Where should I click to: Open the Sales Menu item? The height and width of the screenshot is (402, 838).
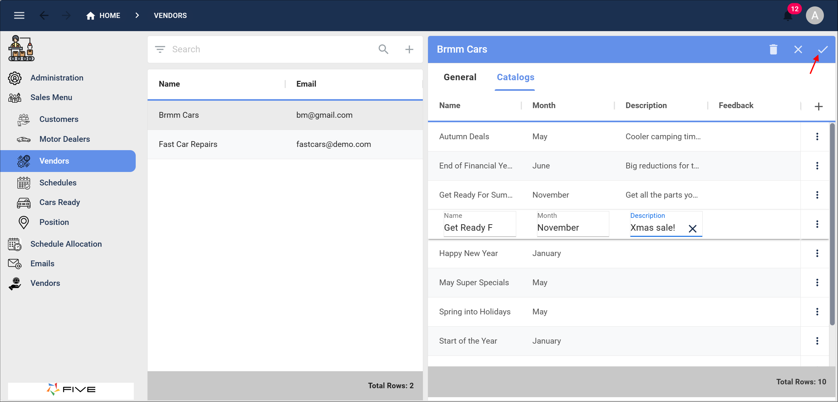coord(51,97)
